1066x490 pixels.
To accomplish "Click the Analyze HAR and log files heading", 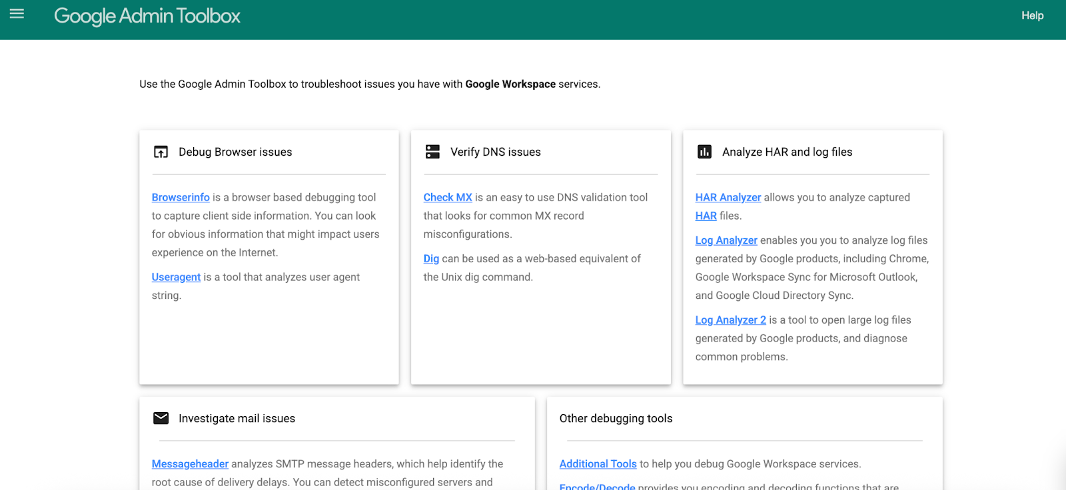I will coord(788,152).
